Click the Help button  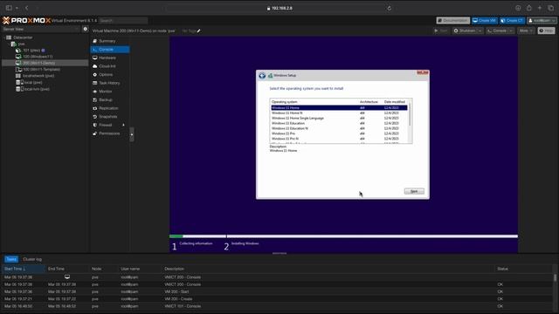[546, 31]
